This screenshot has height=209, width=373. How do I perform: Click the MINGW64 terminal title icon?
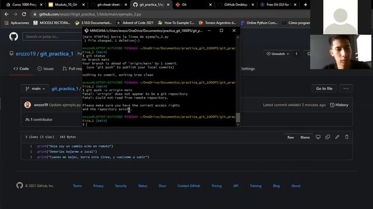point(86,31)
